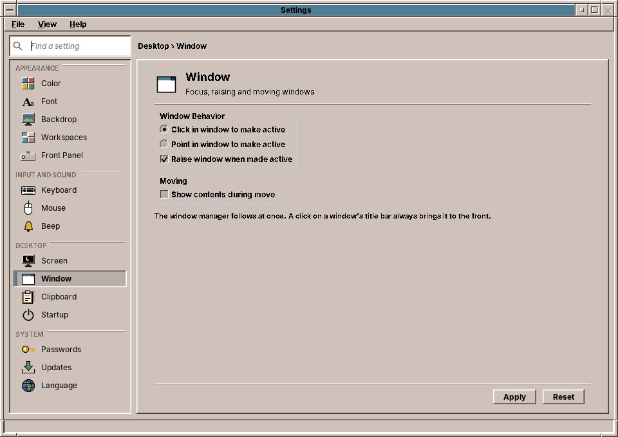Select the Startup power icon

point(28,315)
